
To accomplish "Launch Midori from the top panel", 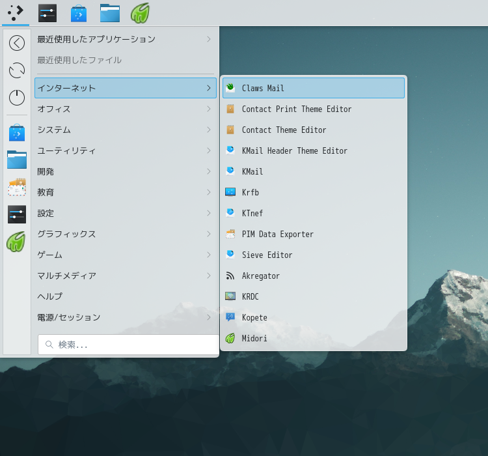I will 140,13.
